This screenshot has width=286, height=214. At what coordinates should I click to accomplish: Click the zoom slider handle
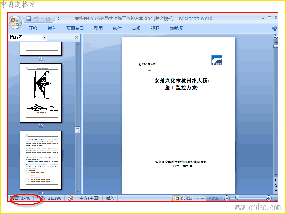(237, 198)
